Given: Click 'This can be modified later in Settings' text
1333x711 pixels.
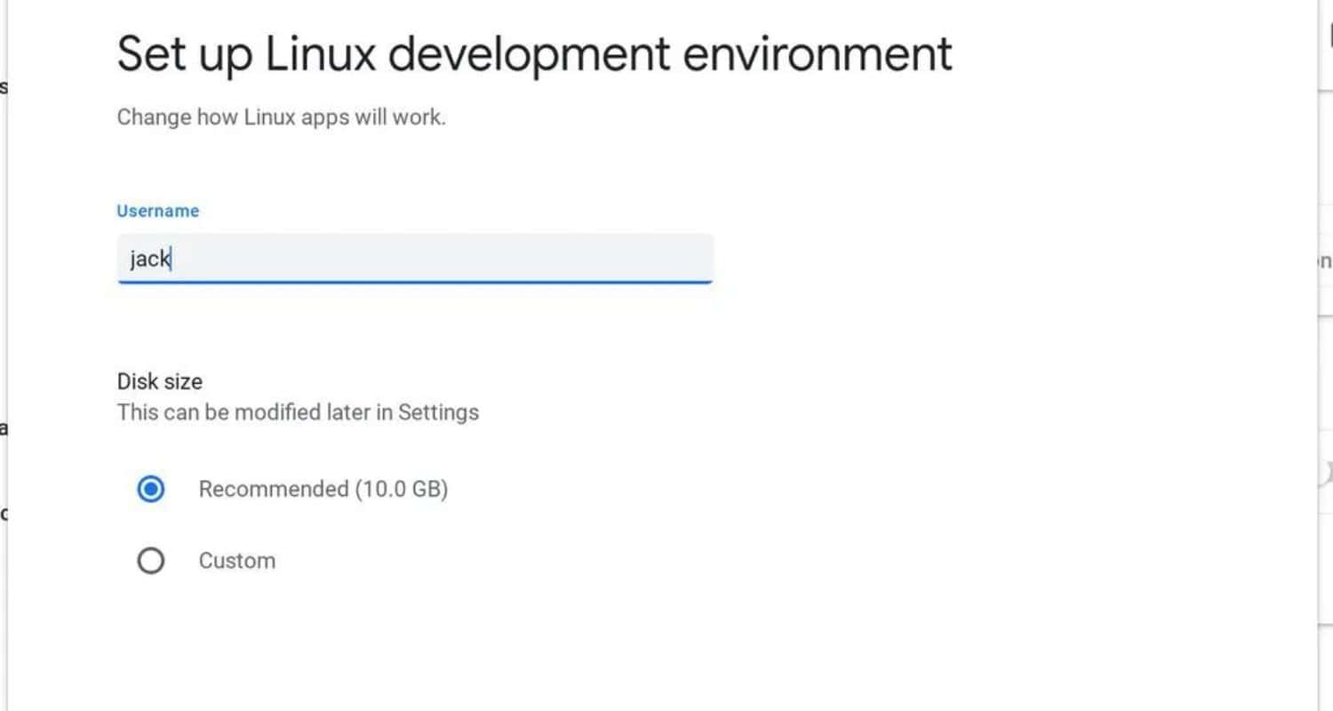Looking at the screenshot, I should pos(299,412).
